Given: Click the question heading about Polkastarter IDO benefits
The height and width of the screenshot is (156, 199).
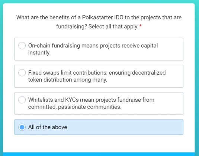Looking at the screenshot, I should [99, 22].
